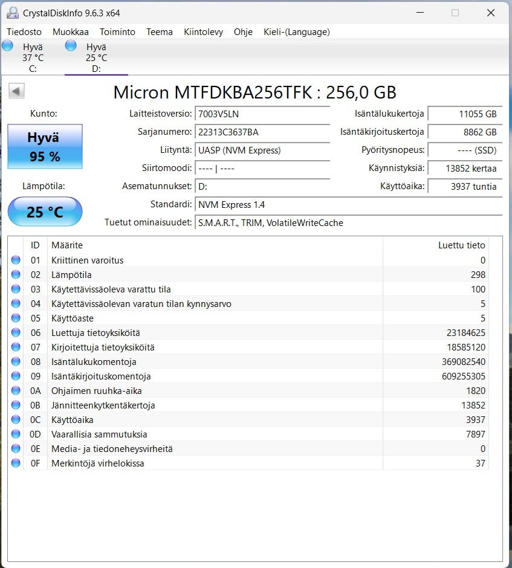Click status orb for ID 04 kynnysarvo row

pyautogui.click(x=16, y=303)
